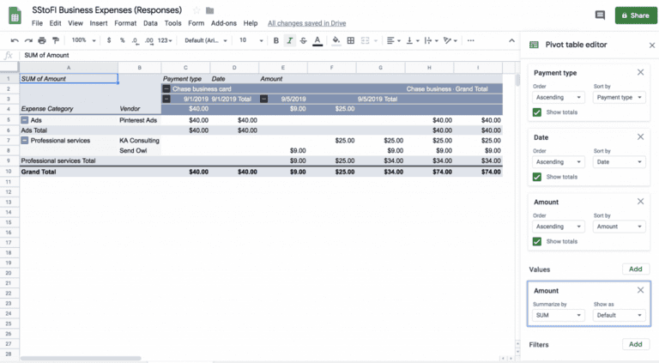Click Add button next to Filters
The height and width of the screenshot is (363, 659).
[x=635, y=344]
